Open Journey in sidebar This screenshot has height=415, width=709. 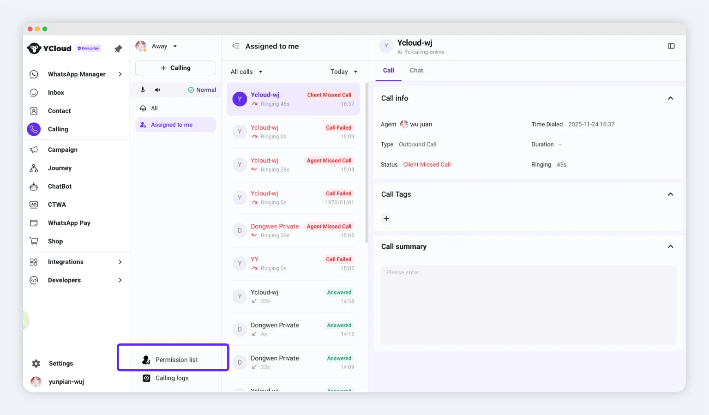pyautogui.click(x=60, y=168)
